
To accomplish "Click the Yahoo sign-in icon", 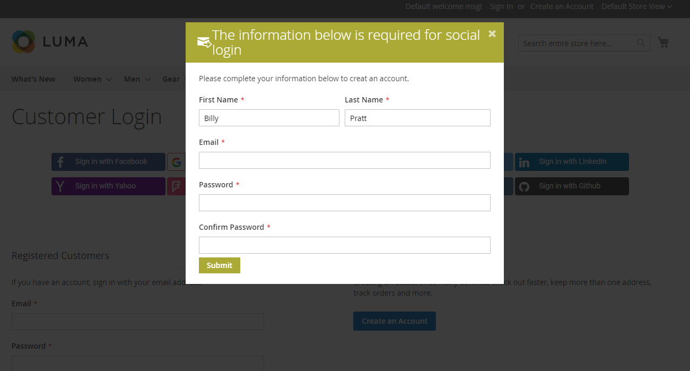I will (60, 186).
